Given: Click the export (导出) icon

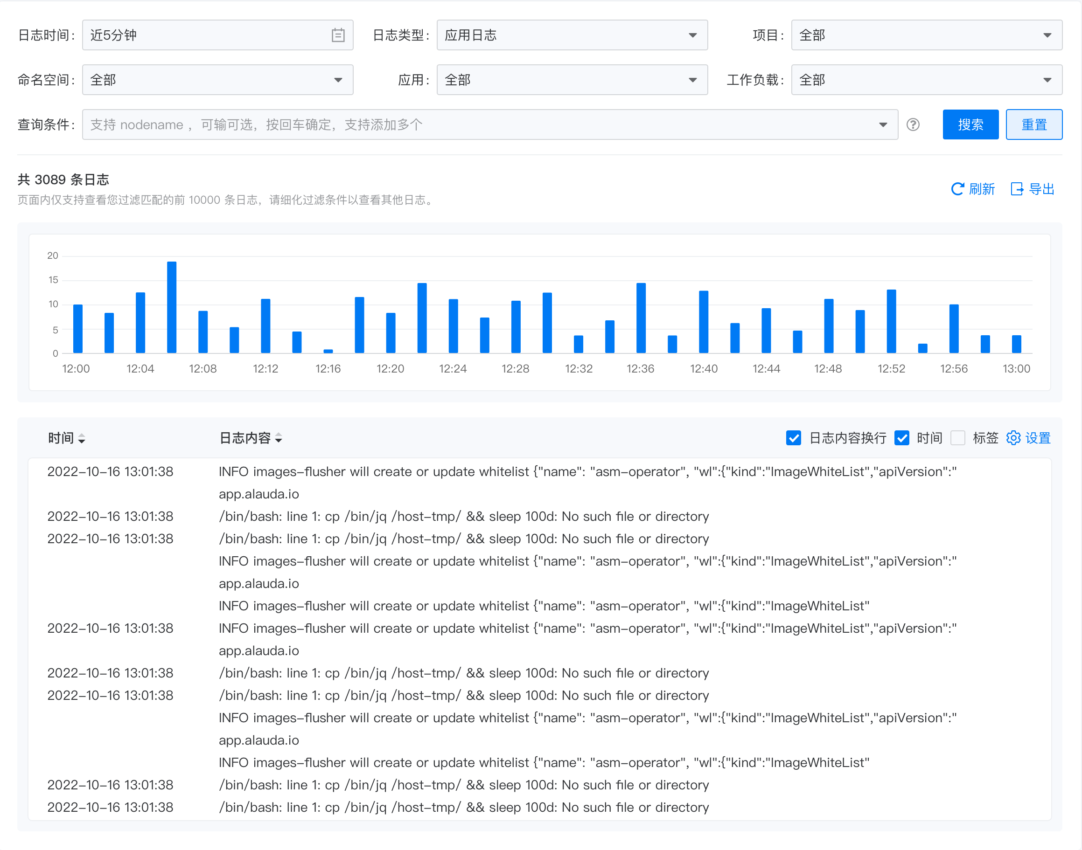Looking at the screenshot, I should click(x=1017, y=189).
